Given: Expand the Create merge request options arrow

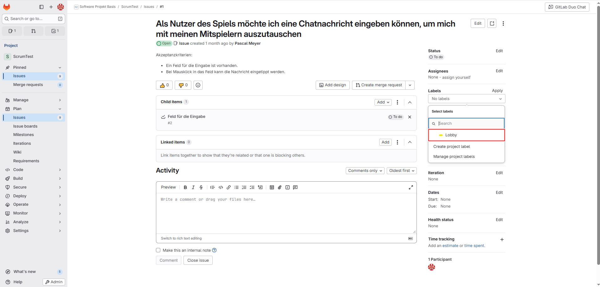Looking at the screenshot, I should pos(410,85).
